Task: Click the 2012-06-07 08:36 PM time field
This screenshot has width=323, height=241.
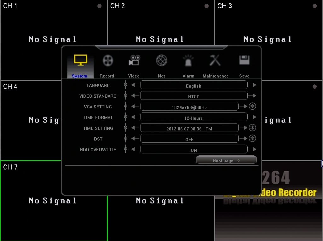Action: [189, 128]
